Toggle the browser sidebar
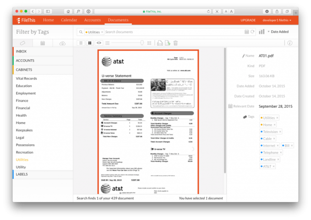Viewport: 311px width, 220px height. click(48, 11)
